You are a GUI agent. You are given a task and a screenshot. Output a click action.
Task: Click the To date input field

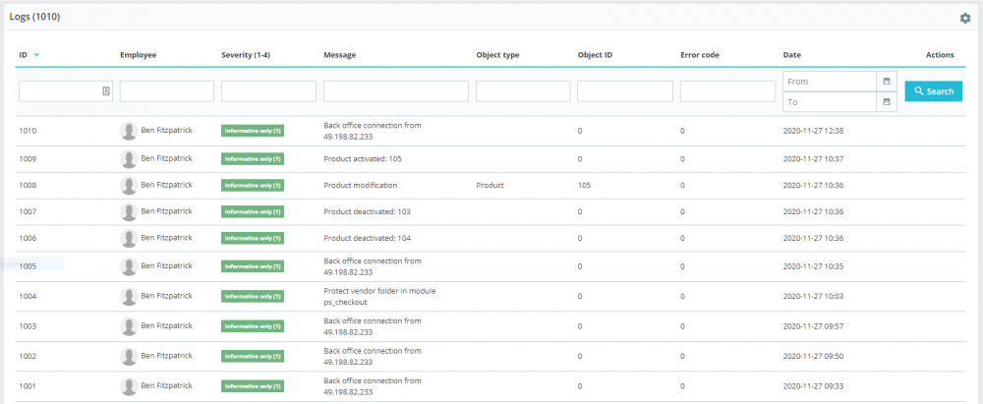pos(830,101)
